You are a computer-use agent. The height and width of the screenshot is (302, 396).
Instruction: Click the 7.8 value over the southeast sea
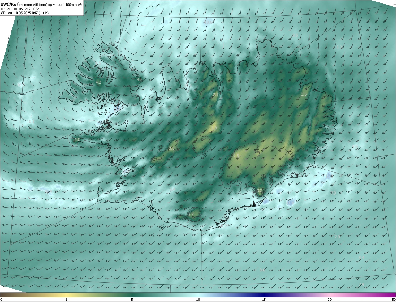pyautogui.click(x=338, y=237)
